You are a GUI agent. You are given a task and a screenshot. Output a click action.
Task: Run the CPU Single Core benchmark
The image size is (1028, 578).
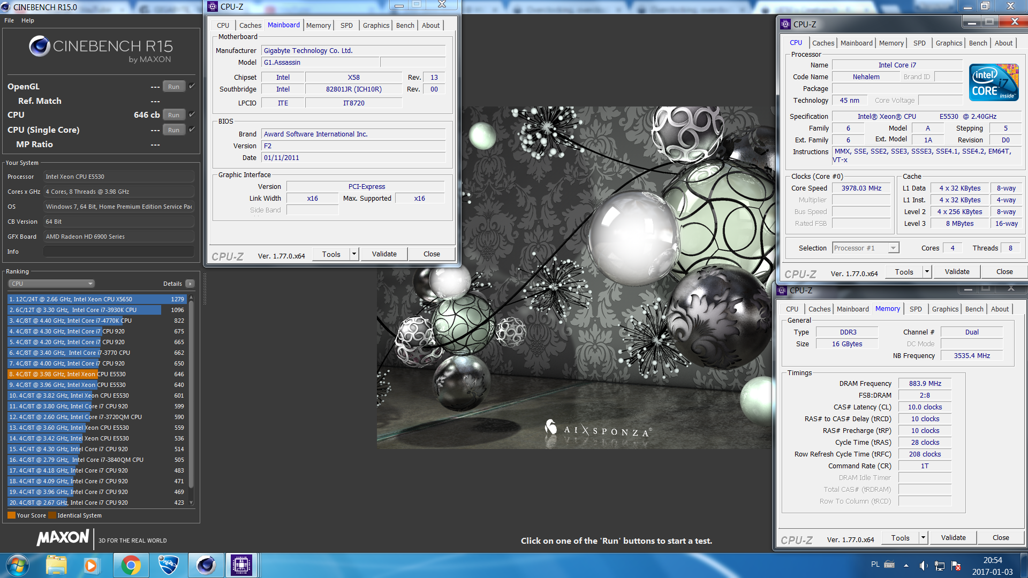[x=174, y=130]
